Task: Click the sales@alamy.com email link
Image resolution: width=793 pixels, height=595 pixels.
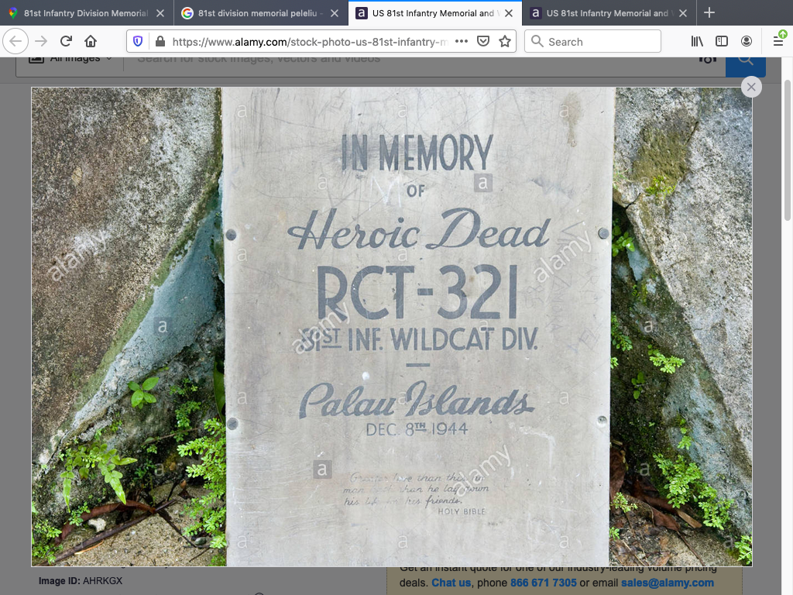Action: click(667, 583)
